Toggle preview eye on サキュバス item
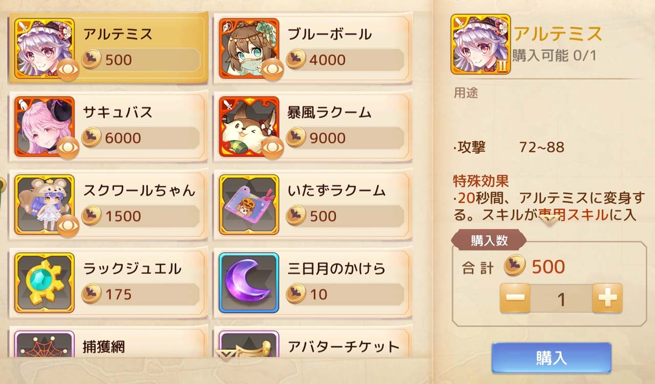 tap(68, 147)
